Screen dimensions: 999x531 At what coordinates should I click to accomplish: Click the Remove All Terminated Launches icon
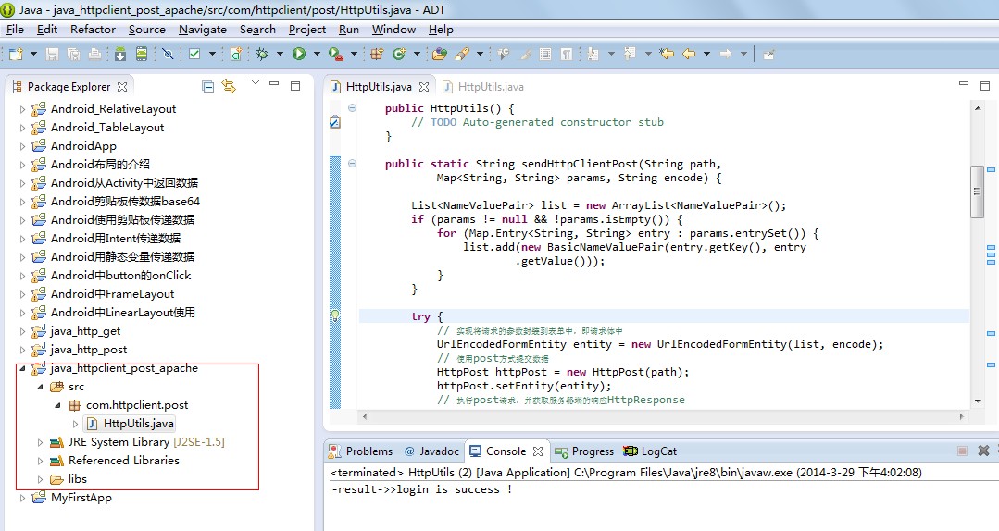coord(983,451)
